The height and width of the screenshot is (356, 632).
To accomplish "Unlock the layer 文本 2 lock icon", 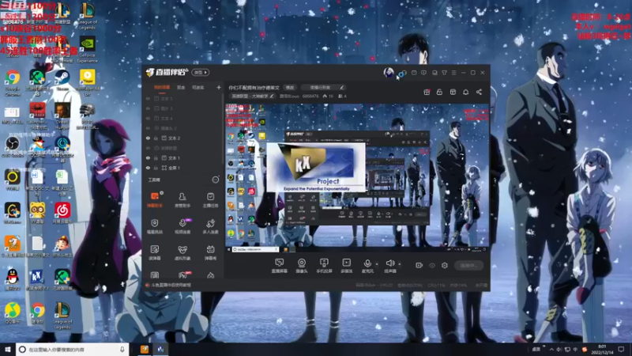I will click(x=156, y=138).
